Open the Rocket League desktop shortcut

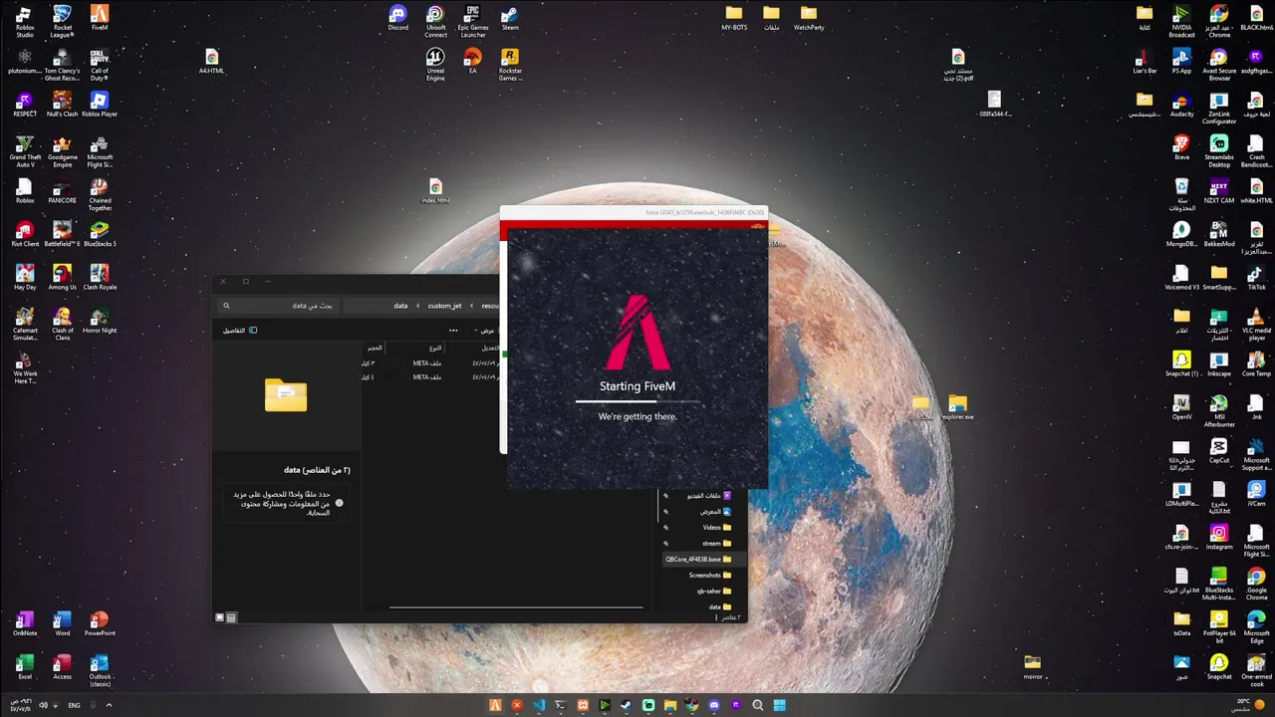tap(62, 22)
